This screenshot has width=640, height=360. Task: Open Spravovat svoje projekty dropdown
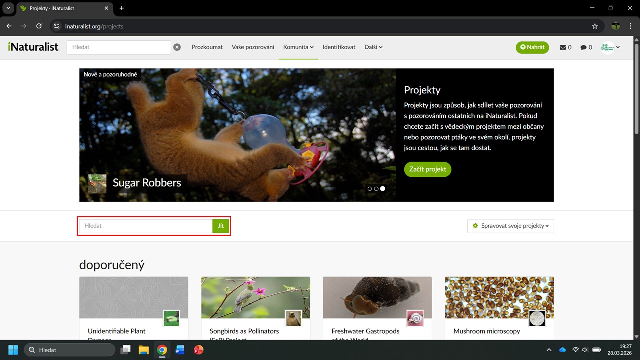pyautogui.click(x=510, y=226)
